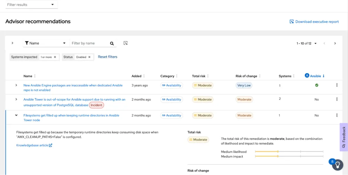Open kebab menu for Ansible Engine packages row
Screen dimensions: 348x175
click(337, 85)
